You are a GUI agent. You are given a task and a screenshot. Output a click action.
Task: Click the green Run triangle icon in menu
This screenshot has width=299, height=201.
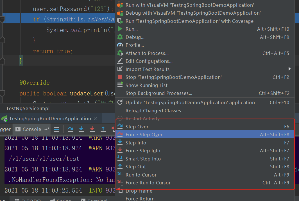coord(120,29)
